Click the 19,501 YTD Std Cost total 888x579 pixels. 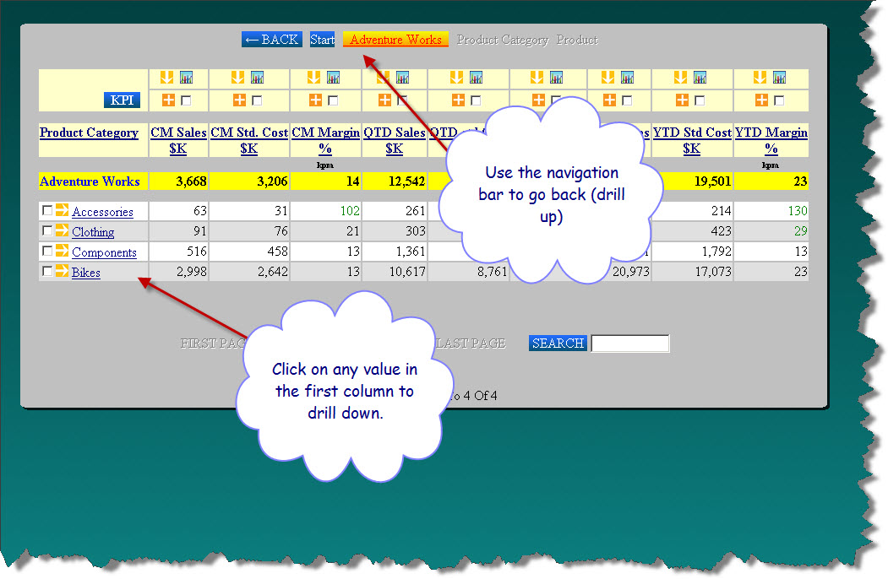tap(713, 181)
